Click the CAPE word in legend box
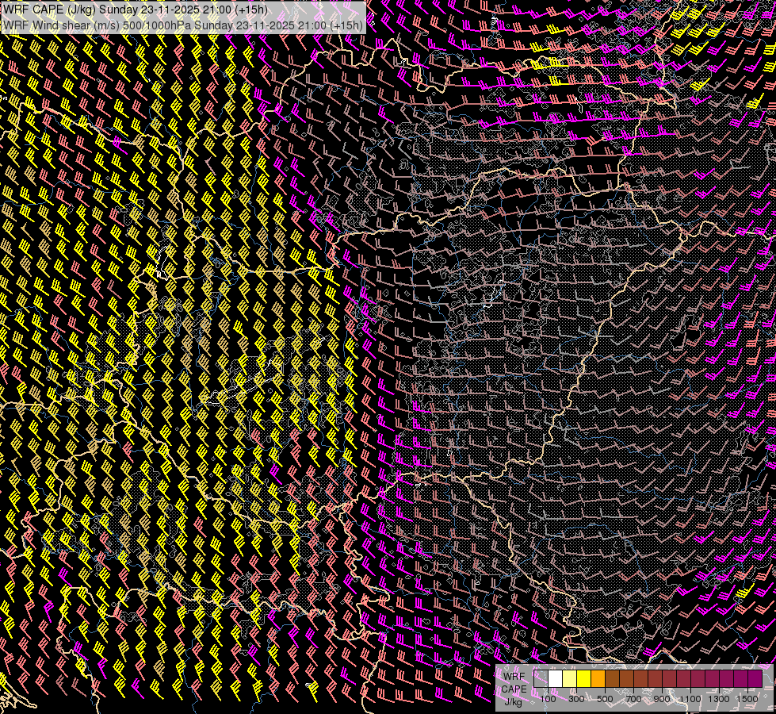776x714 pixels. click(x=514, y=689)
